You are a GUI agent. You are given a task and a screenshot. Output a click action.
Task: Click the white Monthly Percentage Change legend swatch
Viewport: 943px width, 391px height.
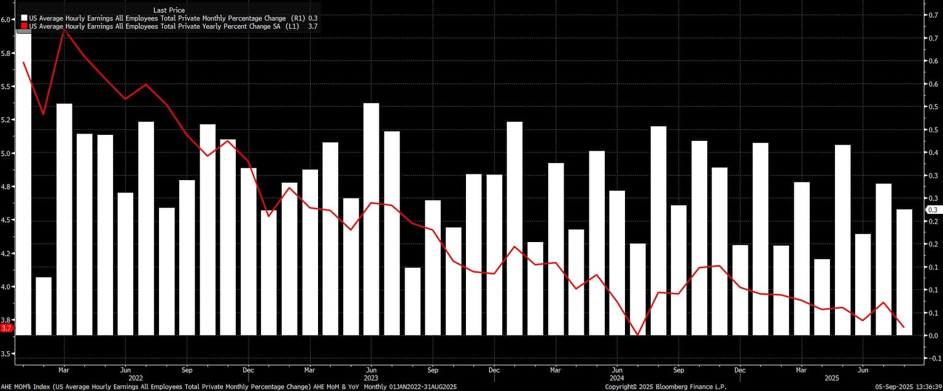click(x=24, y=19)
